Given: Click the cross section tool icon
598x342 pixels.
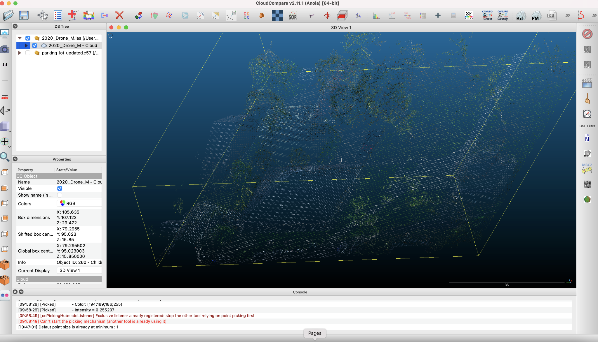Looking at the screenshot, I should point(343,15).
